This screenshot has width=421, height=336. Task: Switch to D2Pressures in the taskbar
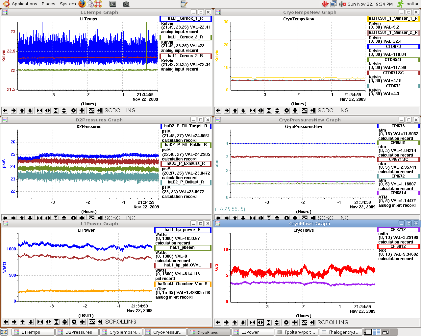click(77, 332)
